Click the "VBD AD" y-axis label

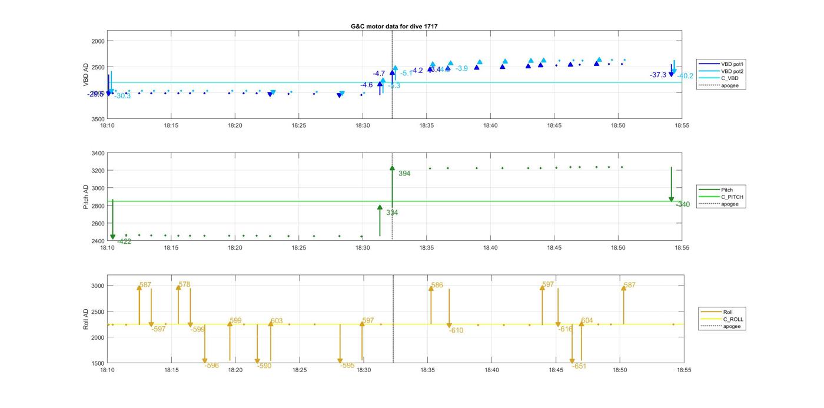point(86,75)
